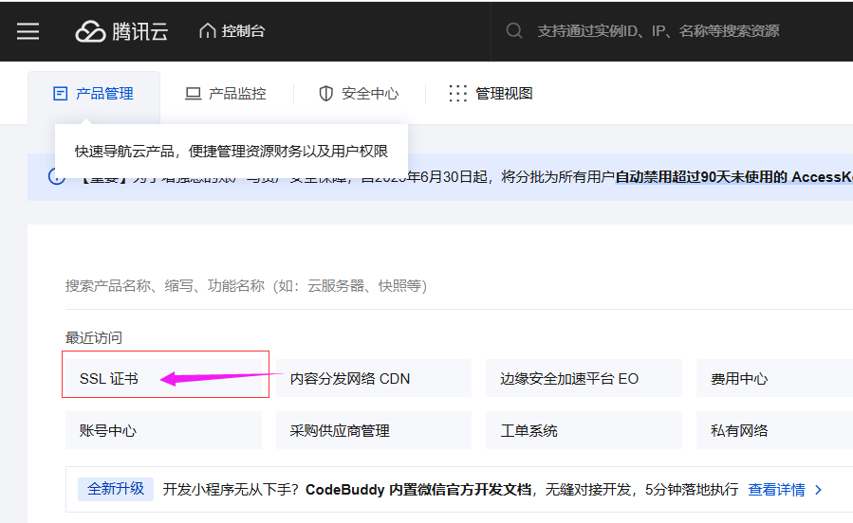Image resolution: width=853 pixels, height=523 pixels.
Task: Click the 快速导航云产品 tooltip text
Action: coord(232,151)
